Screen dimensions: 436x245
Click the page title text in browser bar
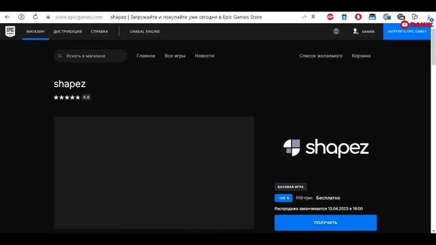(x=186, y=17)
